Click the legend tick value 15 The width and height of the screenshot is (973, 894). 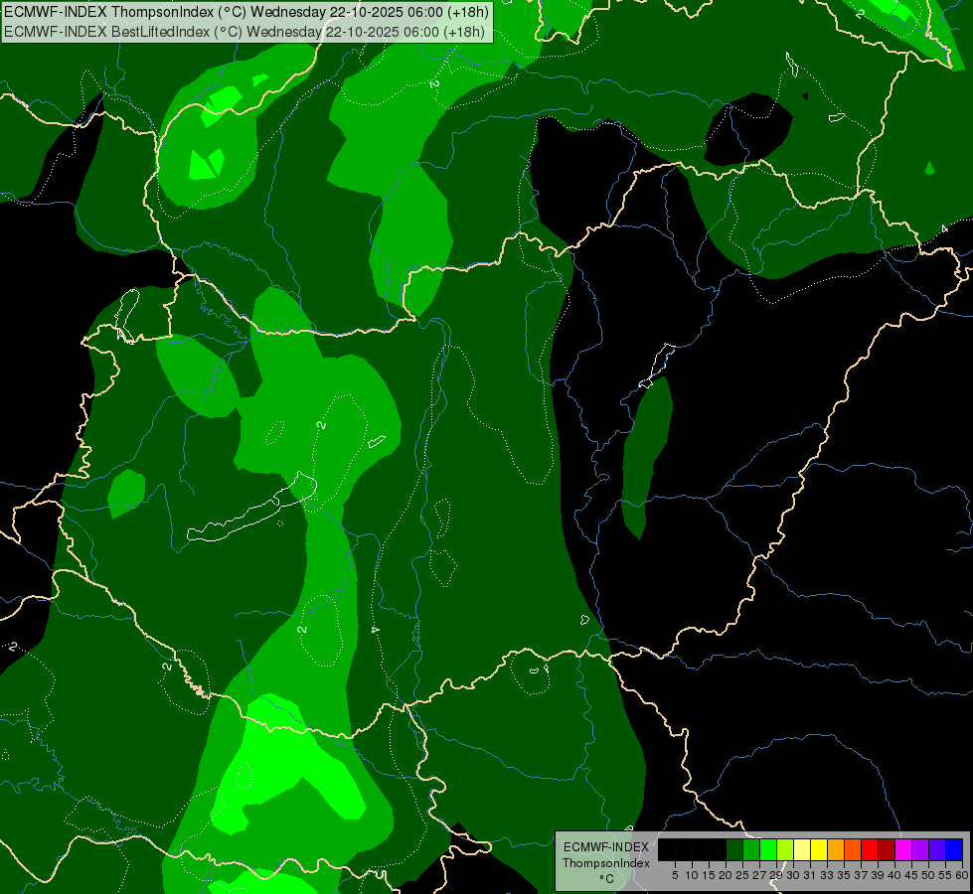pyautogui.click(x=709, y=875)
